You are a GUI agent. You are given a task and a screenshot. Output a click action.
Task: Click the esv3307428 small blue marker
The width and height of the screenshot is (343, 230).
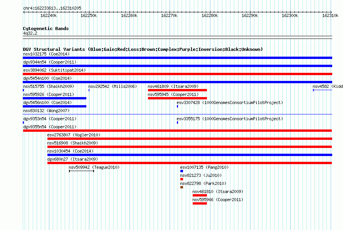pyautogui.click(x=177, y=106)
